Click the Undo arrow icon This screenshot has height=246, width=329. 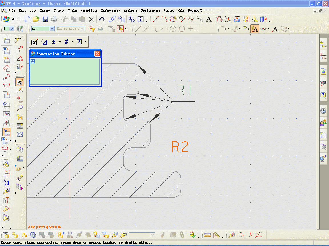pyautogui.click(x=101, y=19)
